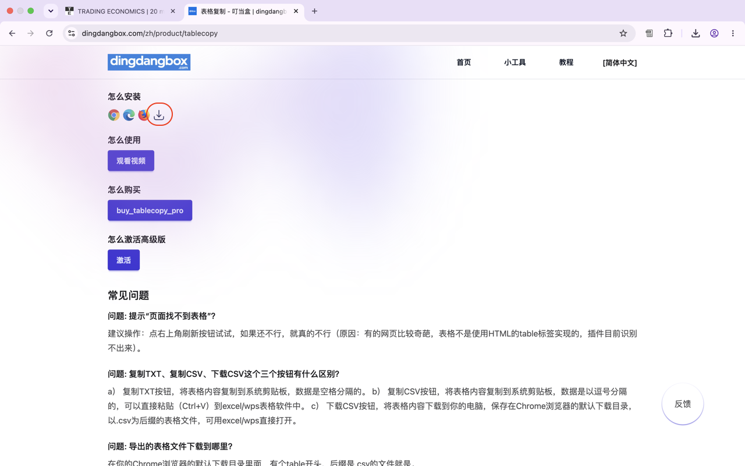The height and width of the screenshot is (466, 745).
Task: Click the address bar URL field
Action: pos(349,33)
